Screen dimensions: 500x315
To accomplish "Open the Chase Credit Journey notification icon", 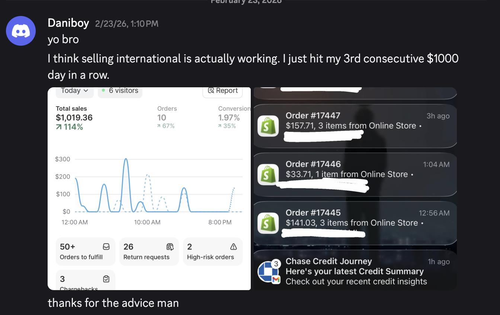I will point(268,272).
